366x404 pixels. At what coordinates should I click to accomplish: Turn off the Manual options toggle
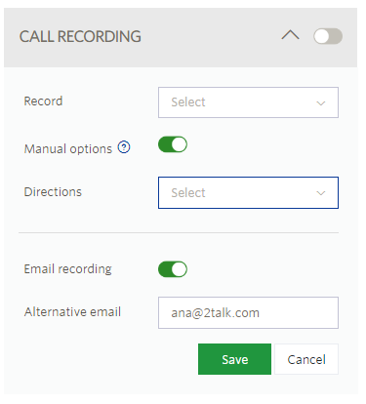click(x=173, y=144)
